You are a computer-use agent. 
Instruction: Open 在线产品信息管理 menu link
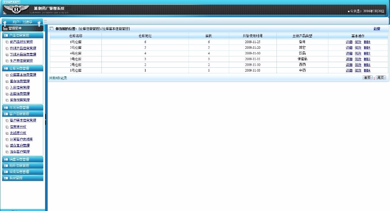point(23,48)
